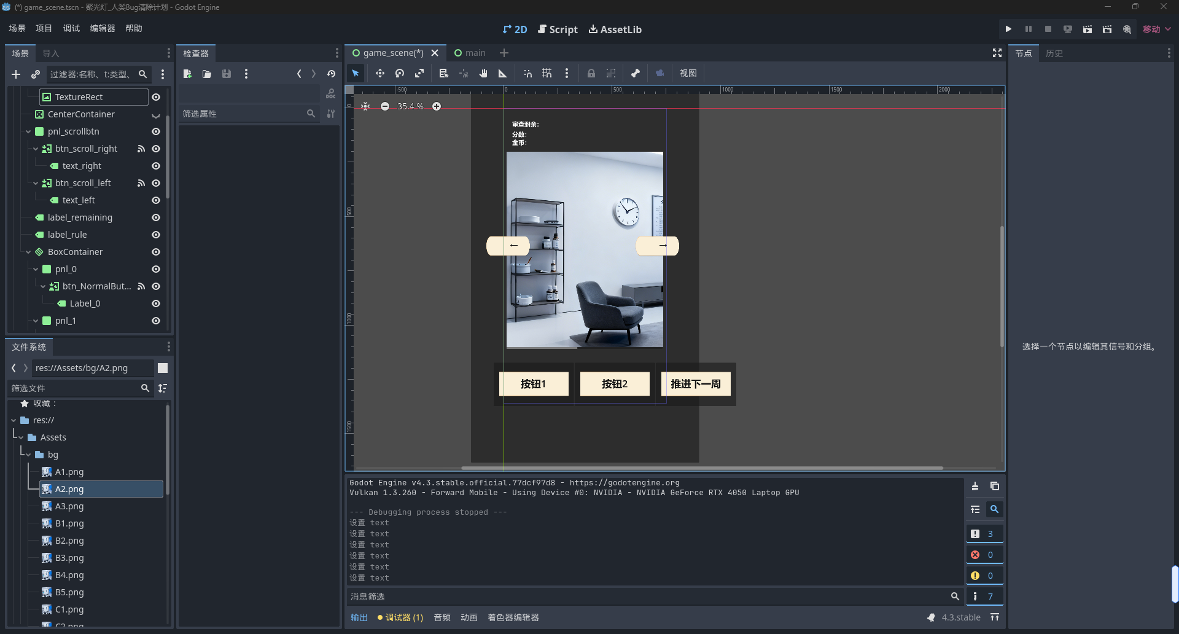The image size is (1179, 634).
Task: Select the Move mode tool in viewport toolbar
Action: click(379, 73)
